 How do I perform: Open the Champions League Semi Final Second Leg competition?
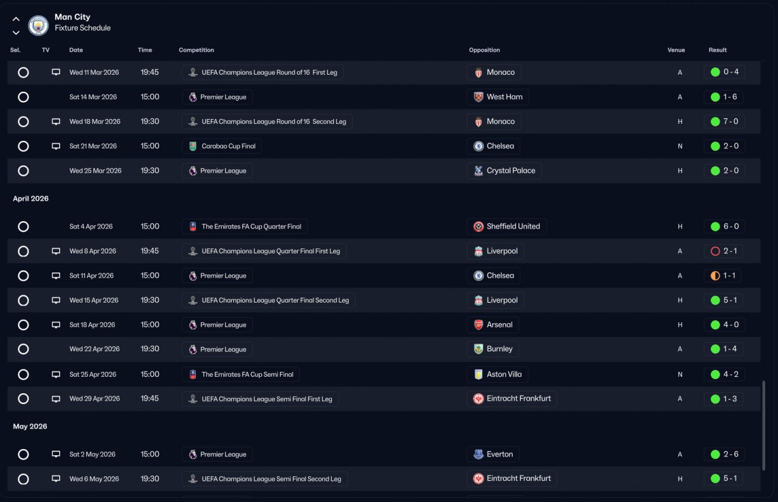[x=265, y=479]
